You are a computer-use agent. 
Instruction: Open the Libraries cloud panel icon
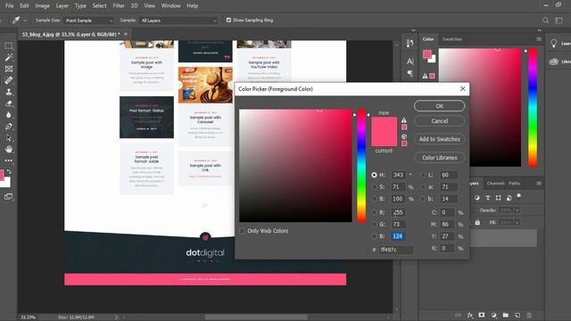click(x=553, y=62)
